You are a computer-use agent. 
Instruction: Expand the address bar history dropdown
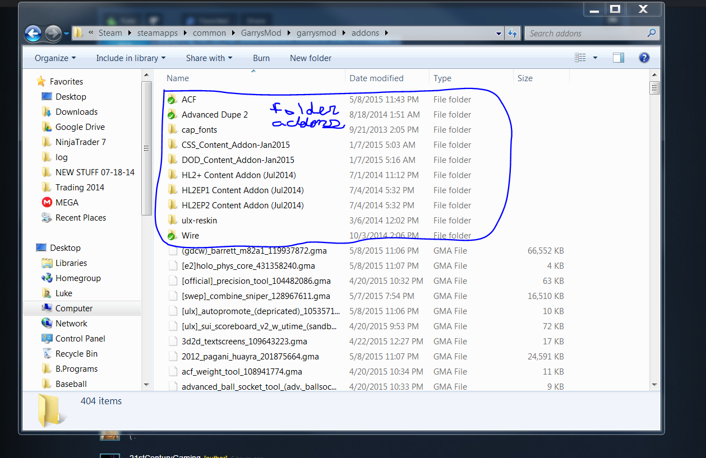point(499,34)
